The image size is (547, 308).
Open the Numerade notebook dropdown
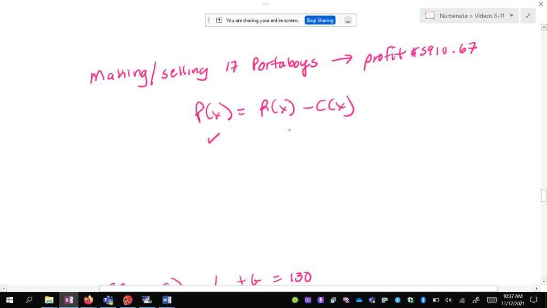(x=511, y=16)
